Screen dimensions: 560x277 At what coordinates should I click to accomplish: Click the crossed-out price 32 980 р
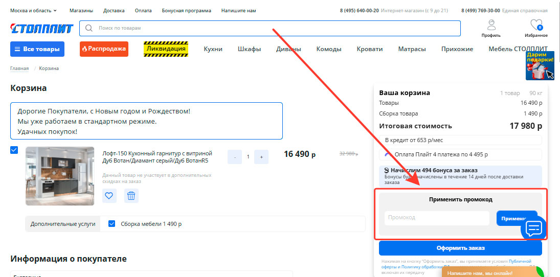pos(349,154)
